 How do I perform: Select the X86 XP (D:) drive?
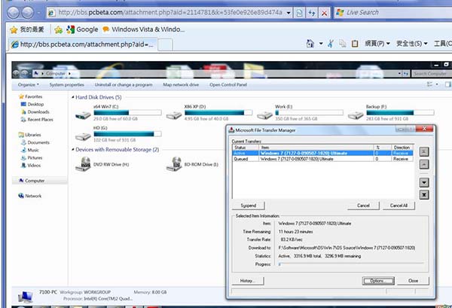(x=209, y=112)
